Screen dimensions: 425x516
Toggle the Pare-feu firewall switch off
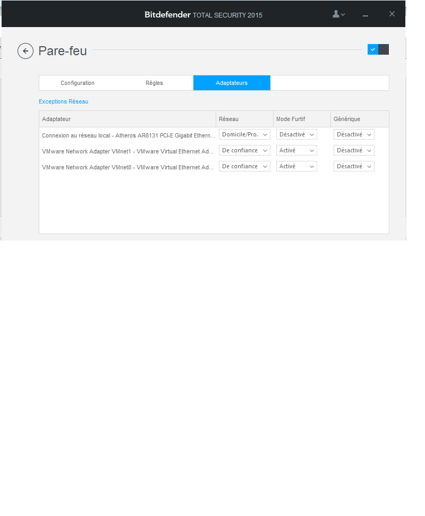(378, 49)
